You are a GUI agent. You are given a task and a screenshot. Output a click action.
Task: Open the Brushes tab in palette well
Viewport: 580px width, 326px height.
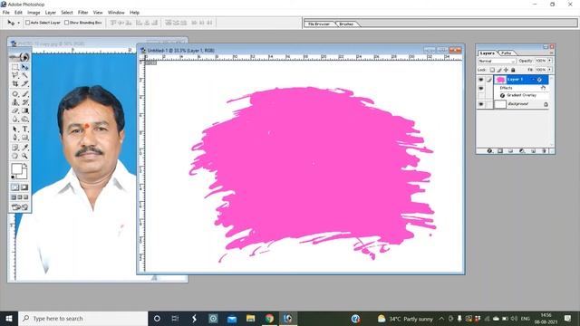(x=346, y=24)
